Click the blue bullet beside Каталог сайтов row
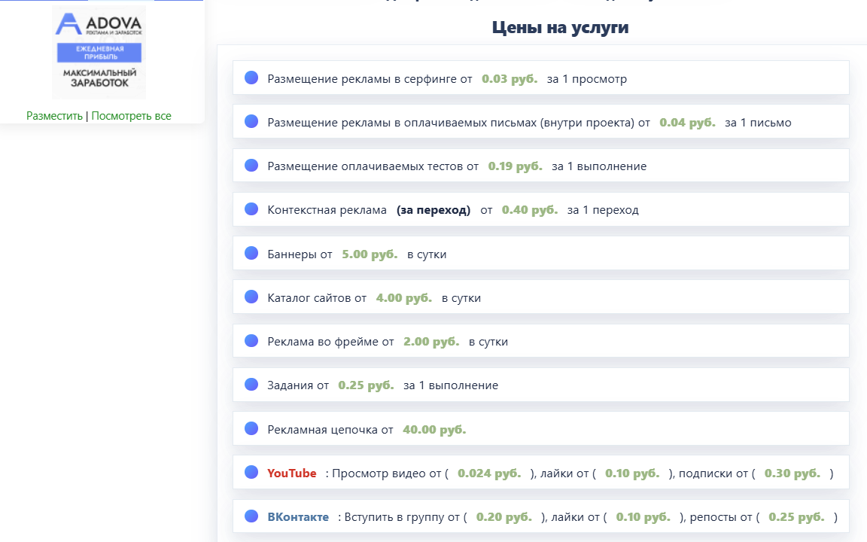The image size is (867, 542). click(252, 297)
